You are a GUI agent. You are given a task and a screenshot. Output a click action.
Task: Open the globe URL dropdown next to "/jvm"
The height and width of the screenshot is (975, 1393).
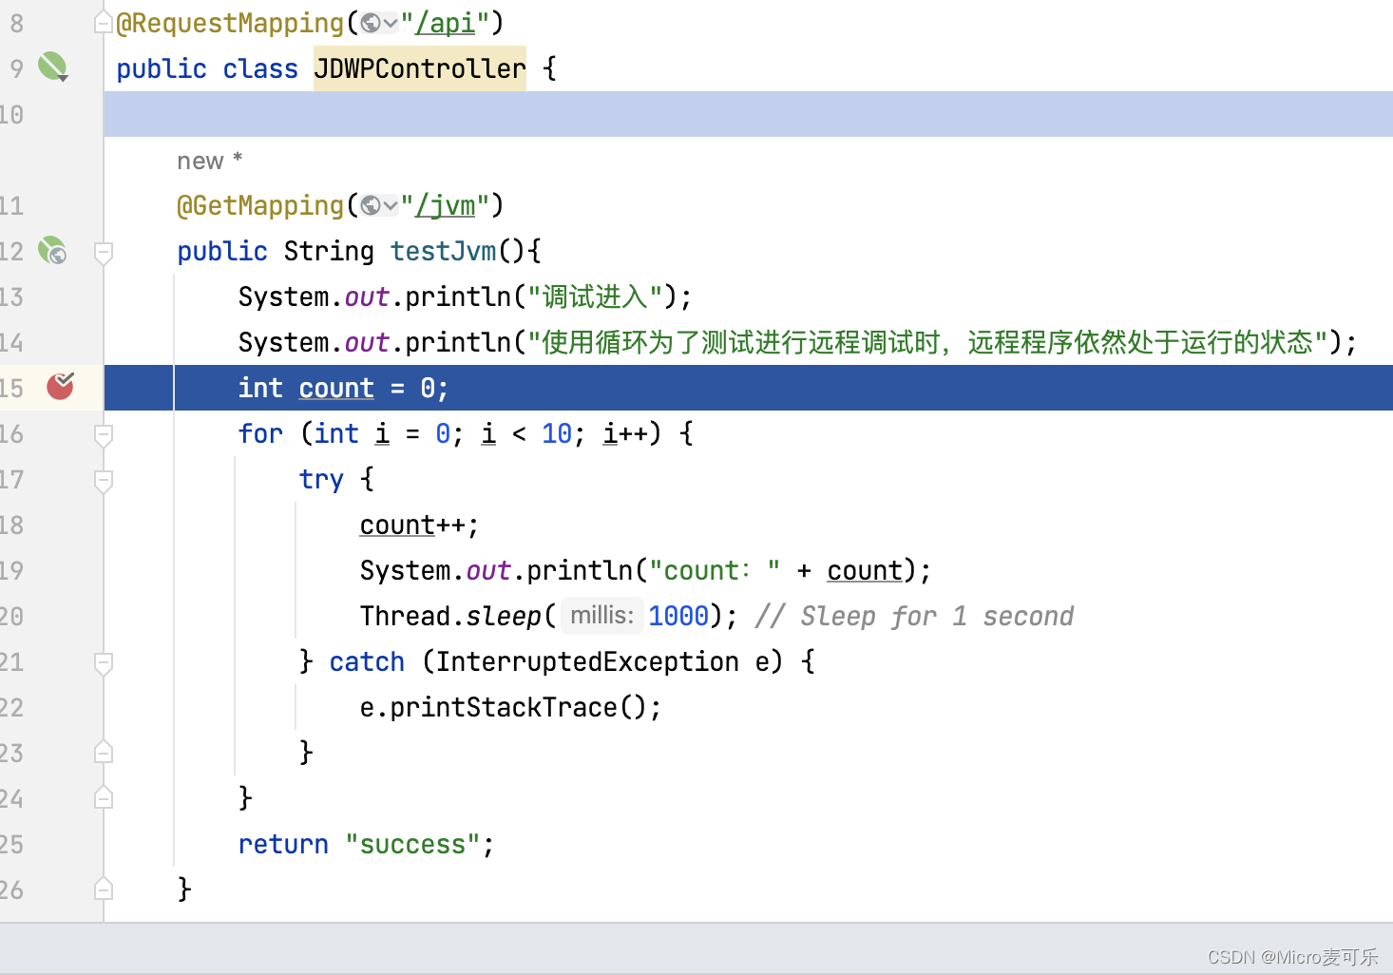pos(379,205)
